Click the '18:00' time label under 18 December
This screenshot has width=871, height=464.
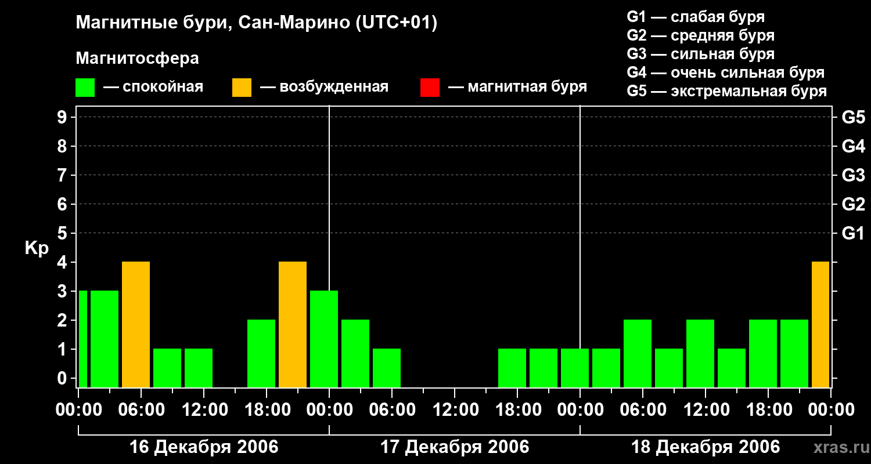pos(768,410)
